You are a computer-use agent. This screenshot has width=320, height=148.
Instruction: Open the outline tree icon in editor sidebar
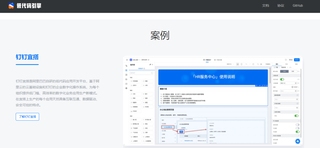point(126,66)
